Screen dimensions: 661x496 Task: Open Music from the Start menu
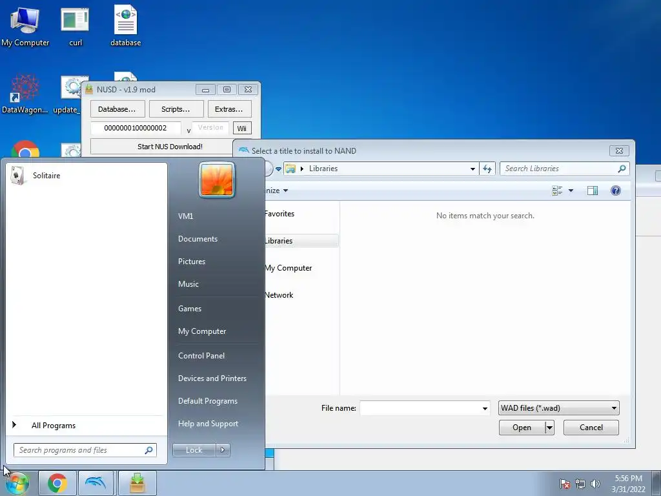188,284
